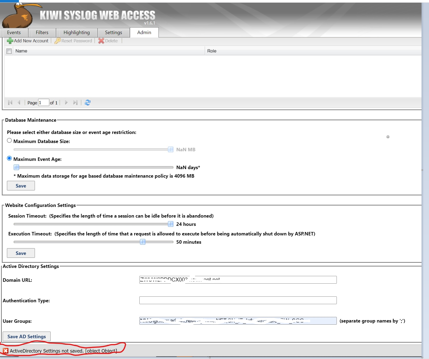
Task: Click the Reset Password label
Action: tap(77, 41)
